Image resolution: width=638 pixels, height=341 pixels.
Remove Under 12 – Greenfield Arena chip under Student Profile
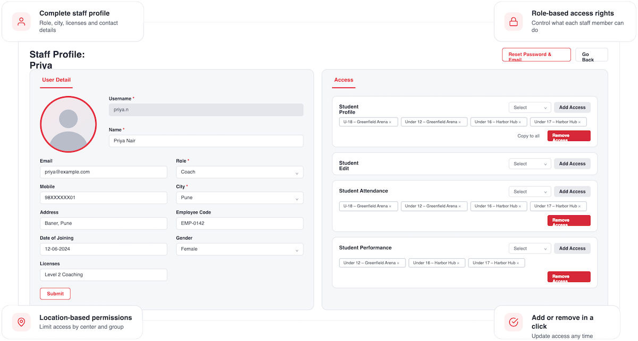[x=460, y=122]
